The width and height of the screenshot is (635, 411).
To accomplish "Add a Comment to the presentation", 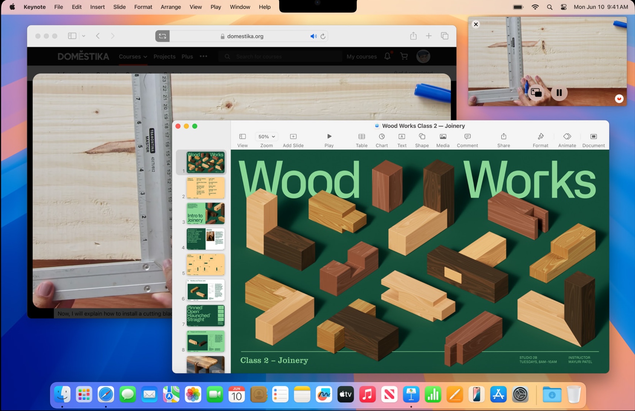I will tap(467, 139).
